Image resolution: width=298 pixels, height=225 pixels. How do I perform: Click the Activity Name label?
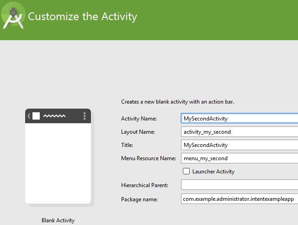pyautogui.click(x=139, y=119)
